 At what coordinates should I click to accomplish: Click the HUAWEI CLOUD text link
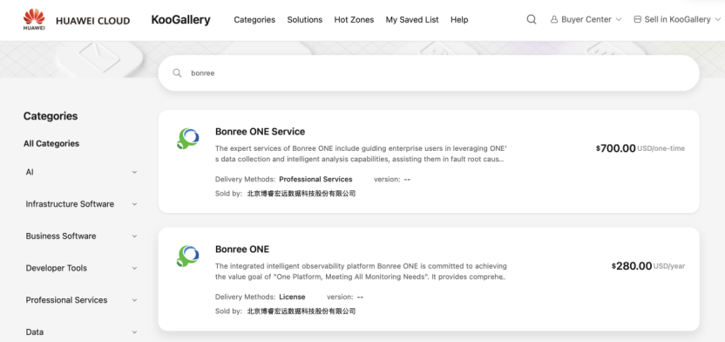[x=93, y=20]
